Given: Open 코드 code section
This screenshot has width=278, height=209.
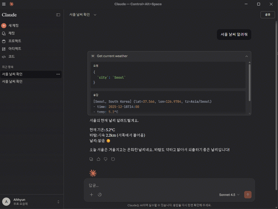Looking at the screenshot, I should 11,57.
